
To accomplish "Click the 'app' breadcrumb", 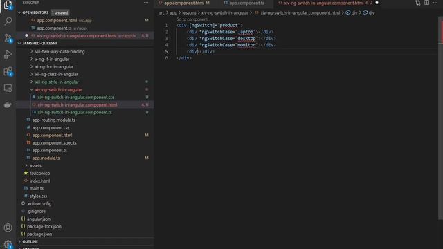I will [x=173, y=12].
